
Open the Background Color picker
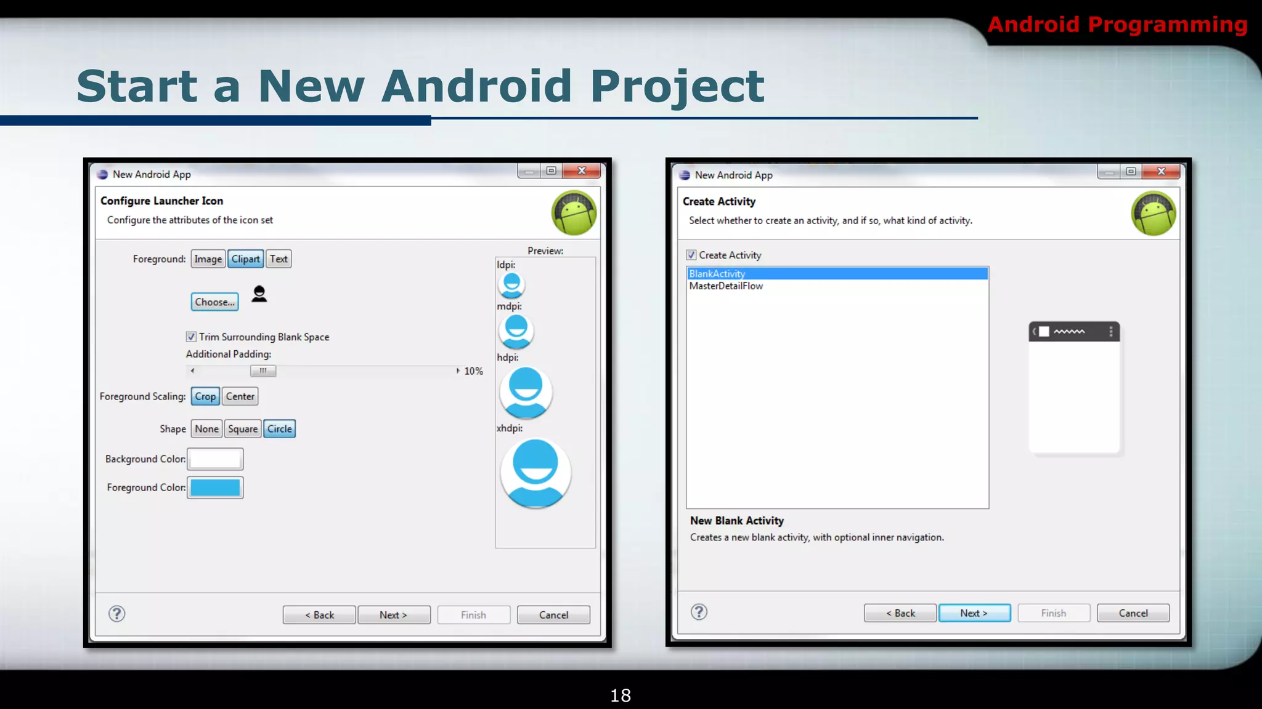[215, 459]
